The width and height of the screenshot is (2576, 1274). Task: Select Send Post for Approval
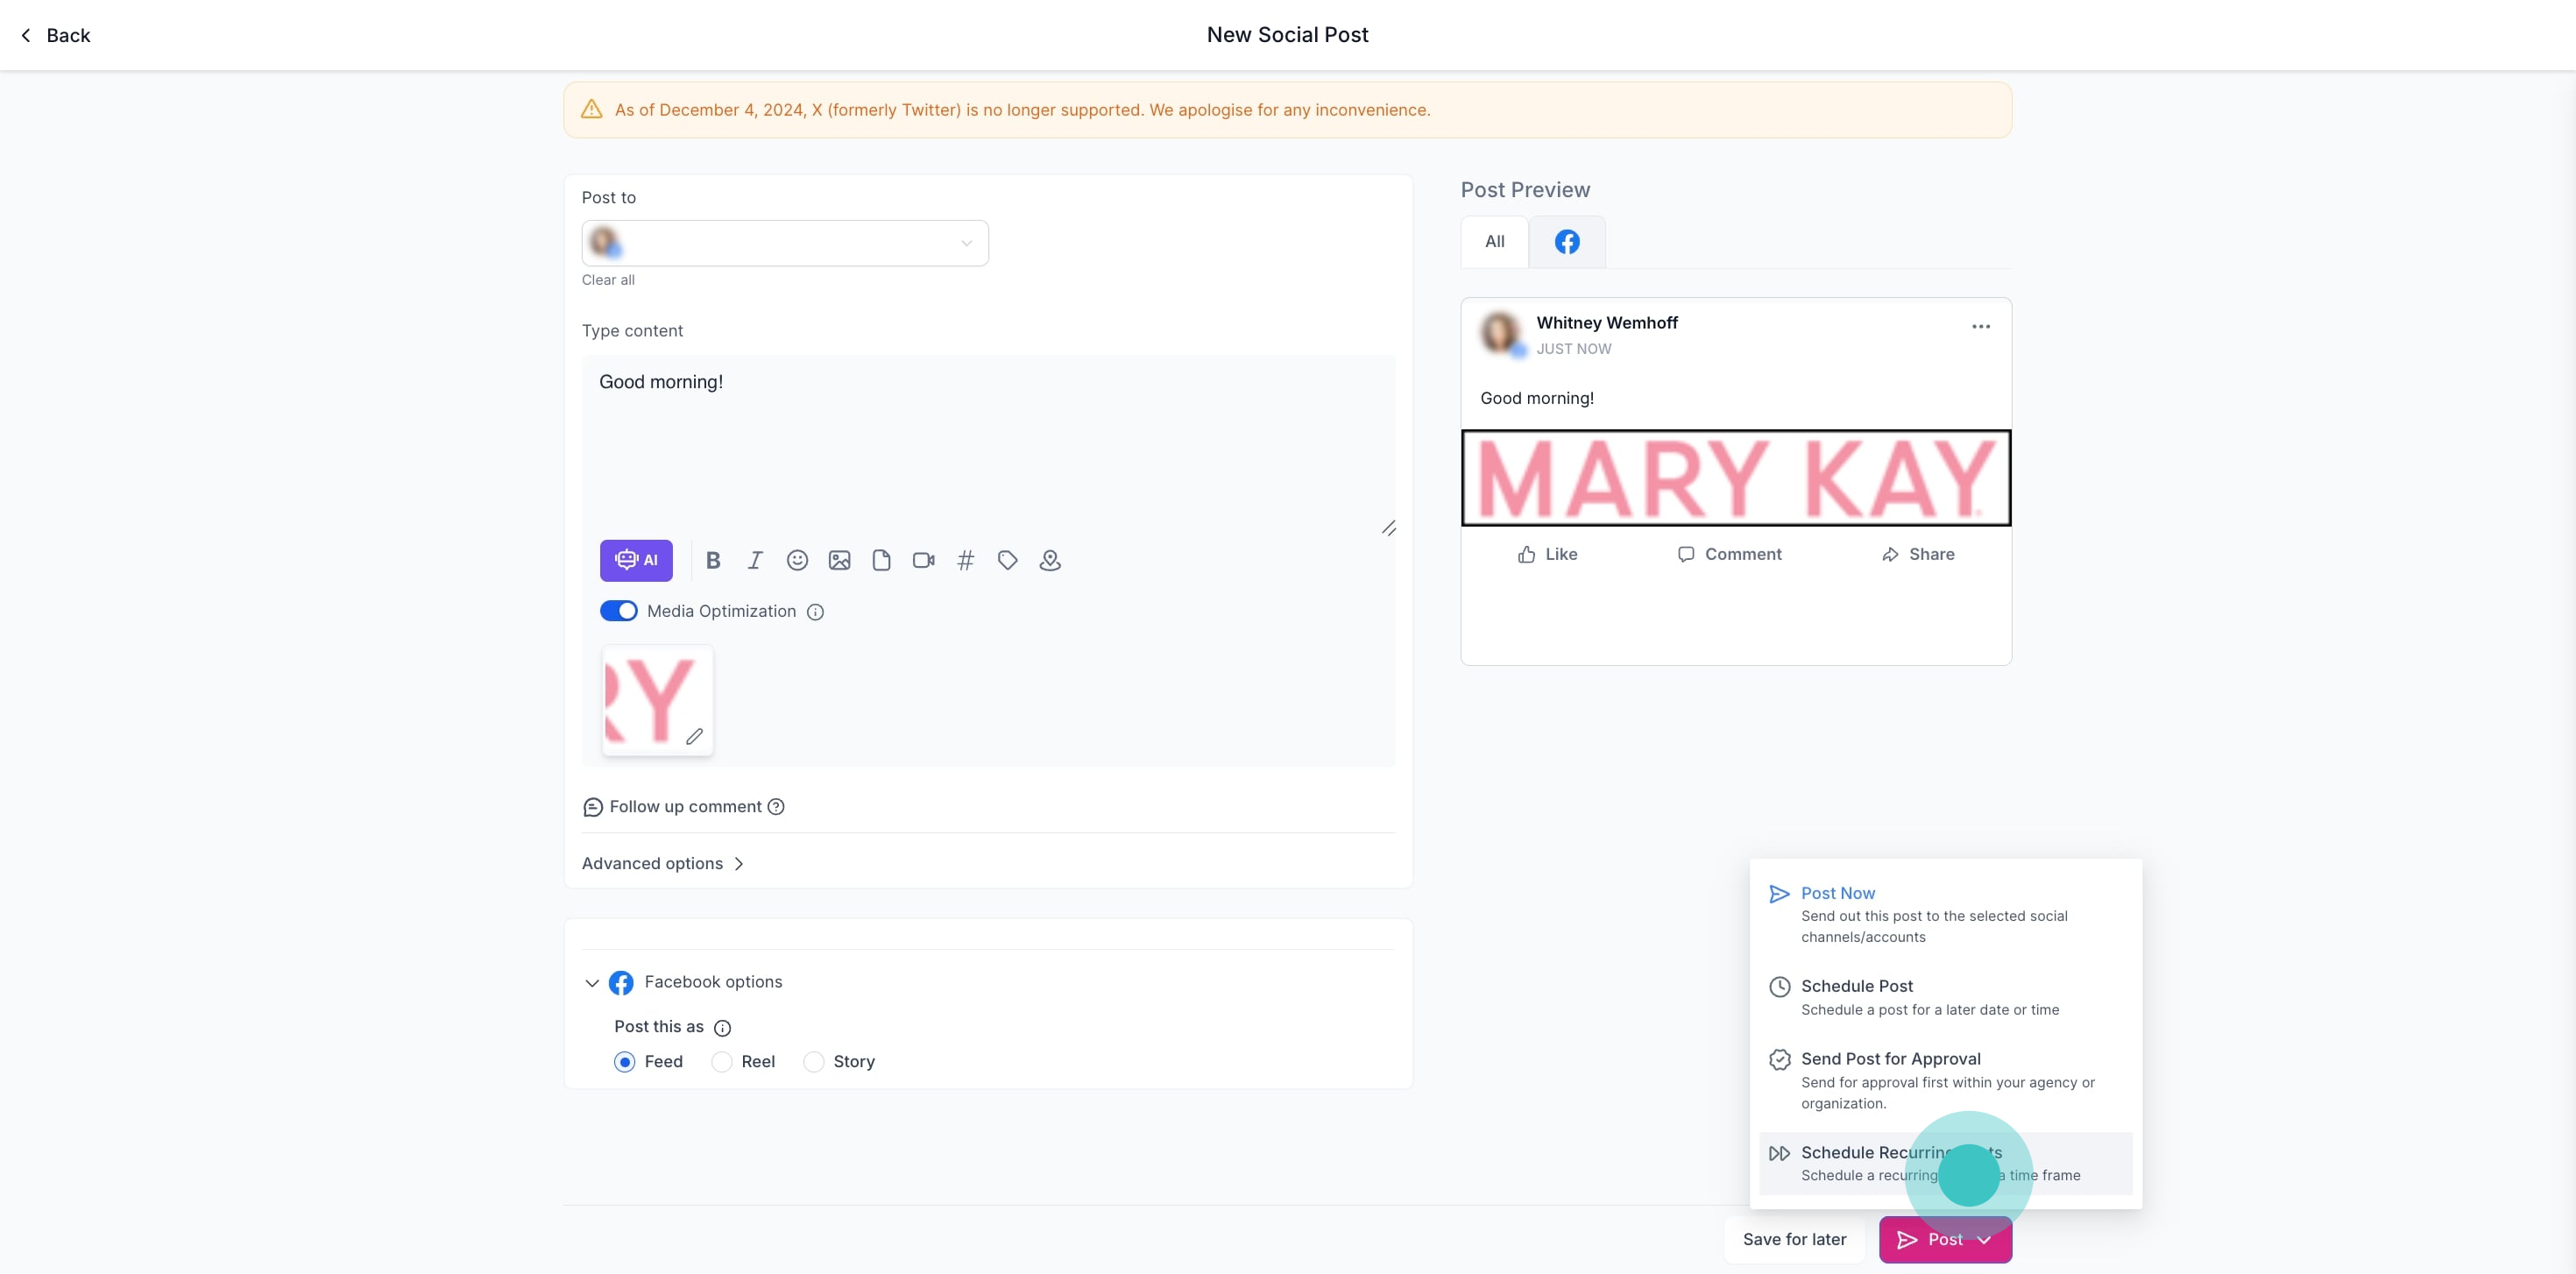(x=1890, y=1059)
